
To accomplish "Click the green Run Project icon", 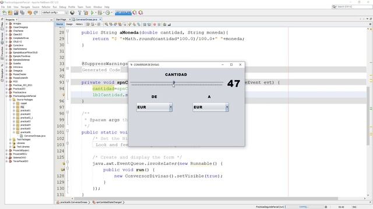I will (x=92, y=13).
